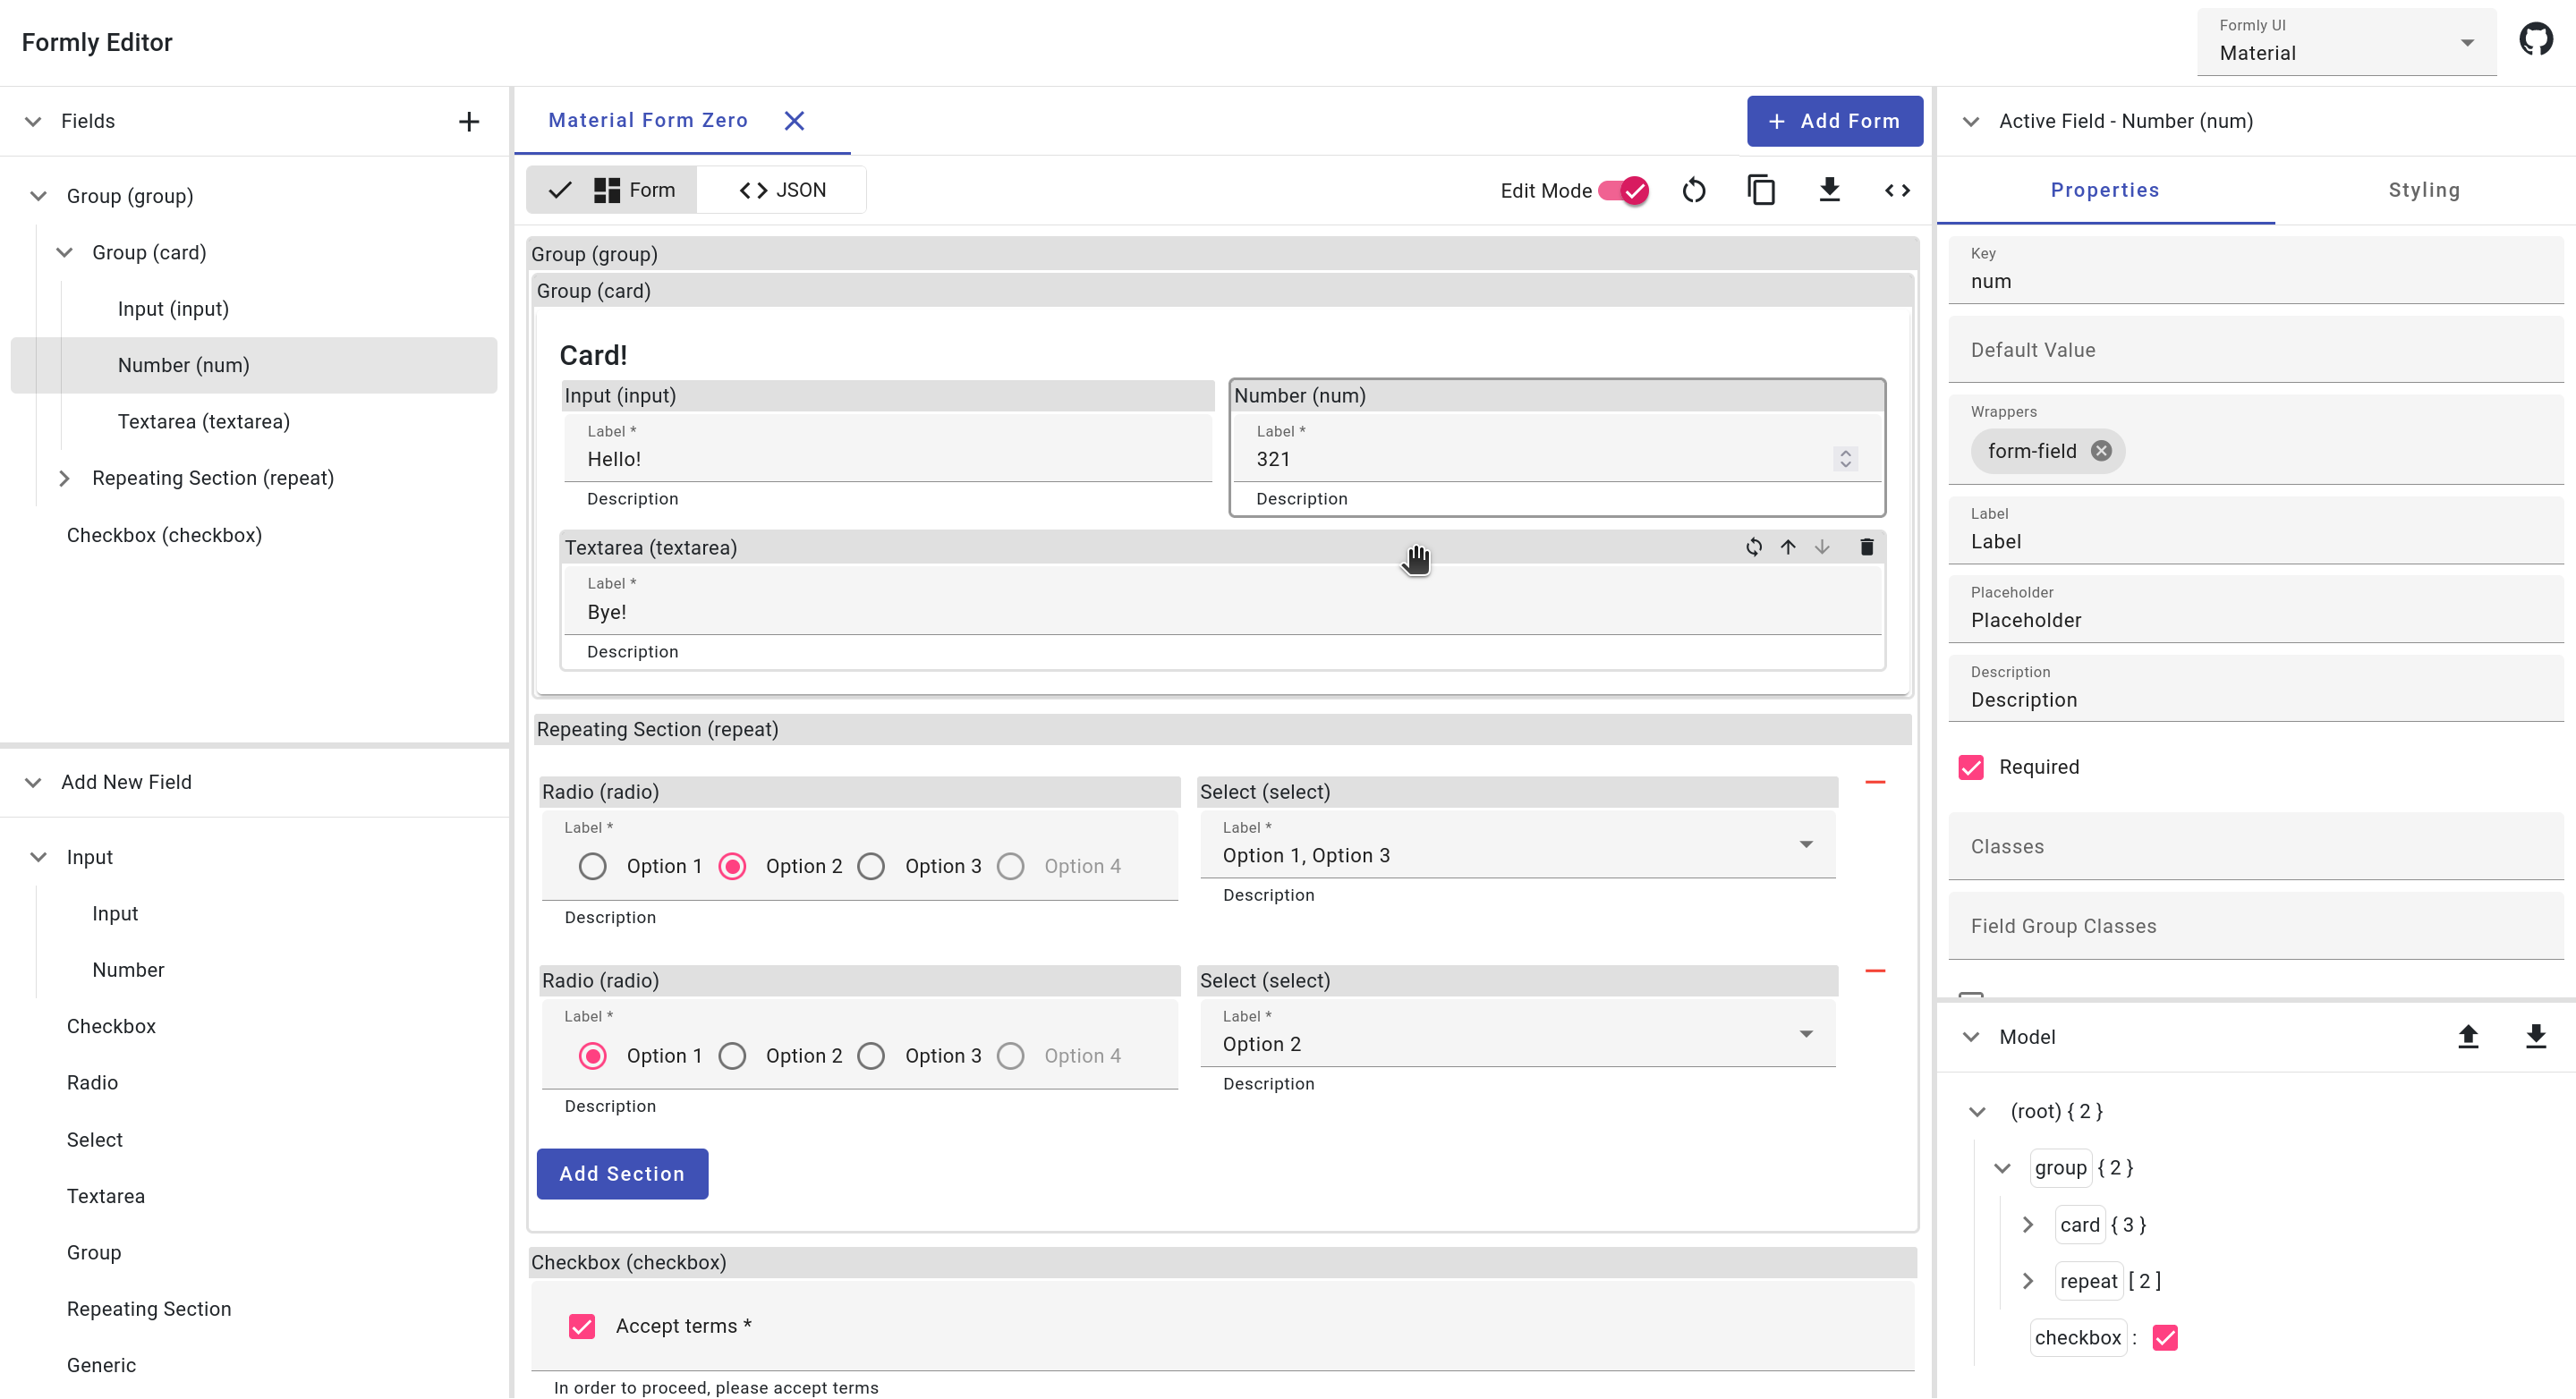Screen dimensions: 2576x1399
Task: Uncheck the Required checkbox
Action: (1970, 767)
